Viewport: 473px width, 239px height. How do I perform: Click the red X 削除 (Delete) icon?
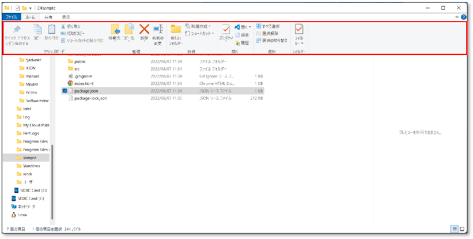click(x=144, y=29)
